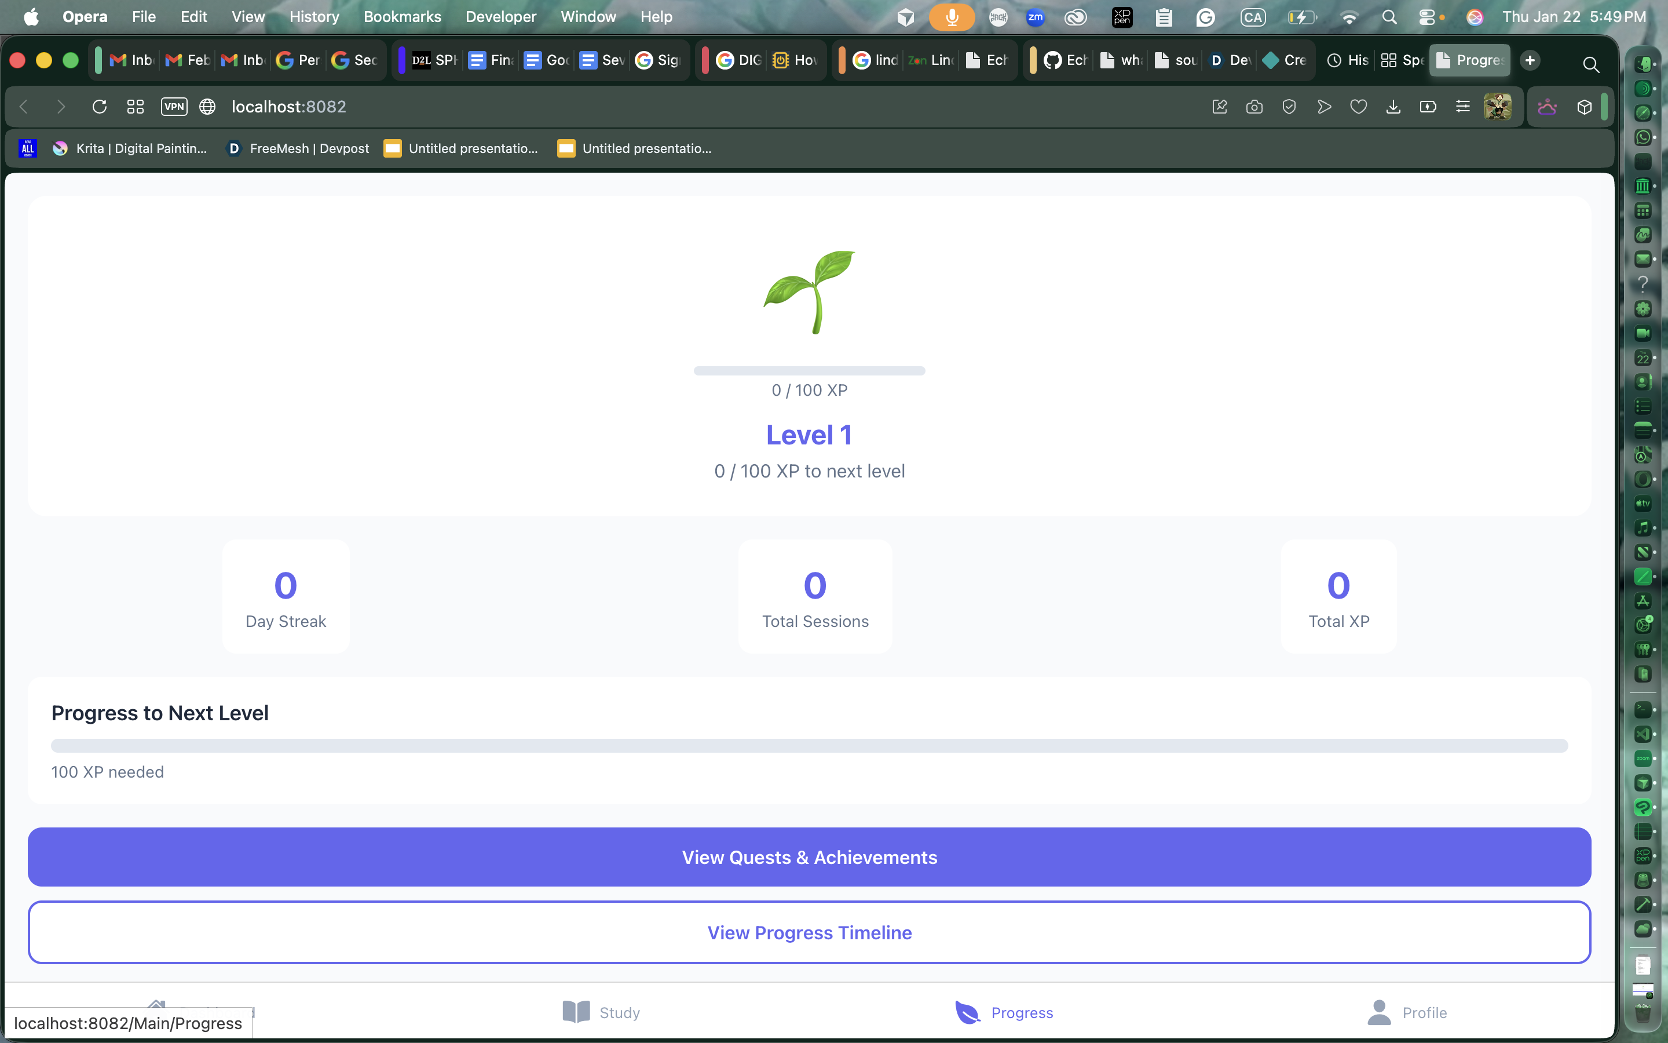The height and width of the screenshot is (1043, 1668).
Task: Open the tab search magnifier icon
Action: point(1591,64)
